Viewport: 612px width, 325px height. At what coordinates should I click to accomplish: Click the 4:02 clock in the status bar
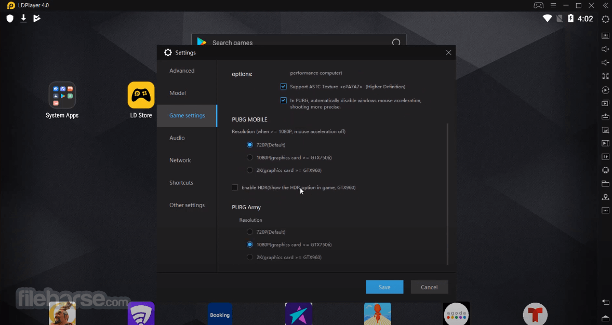[x=585, y=19]
